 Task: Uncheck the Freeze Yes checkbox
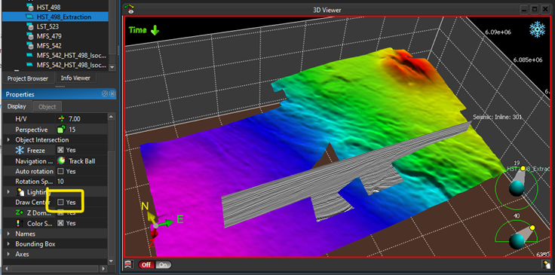click(60, 150)
